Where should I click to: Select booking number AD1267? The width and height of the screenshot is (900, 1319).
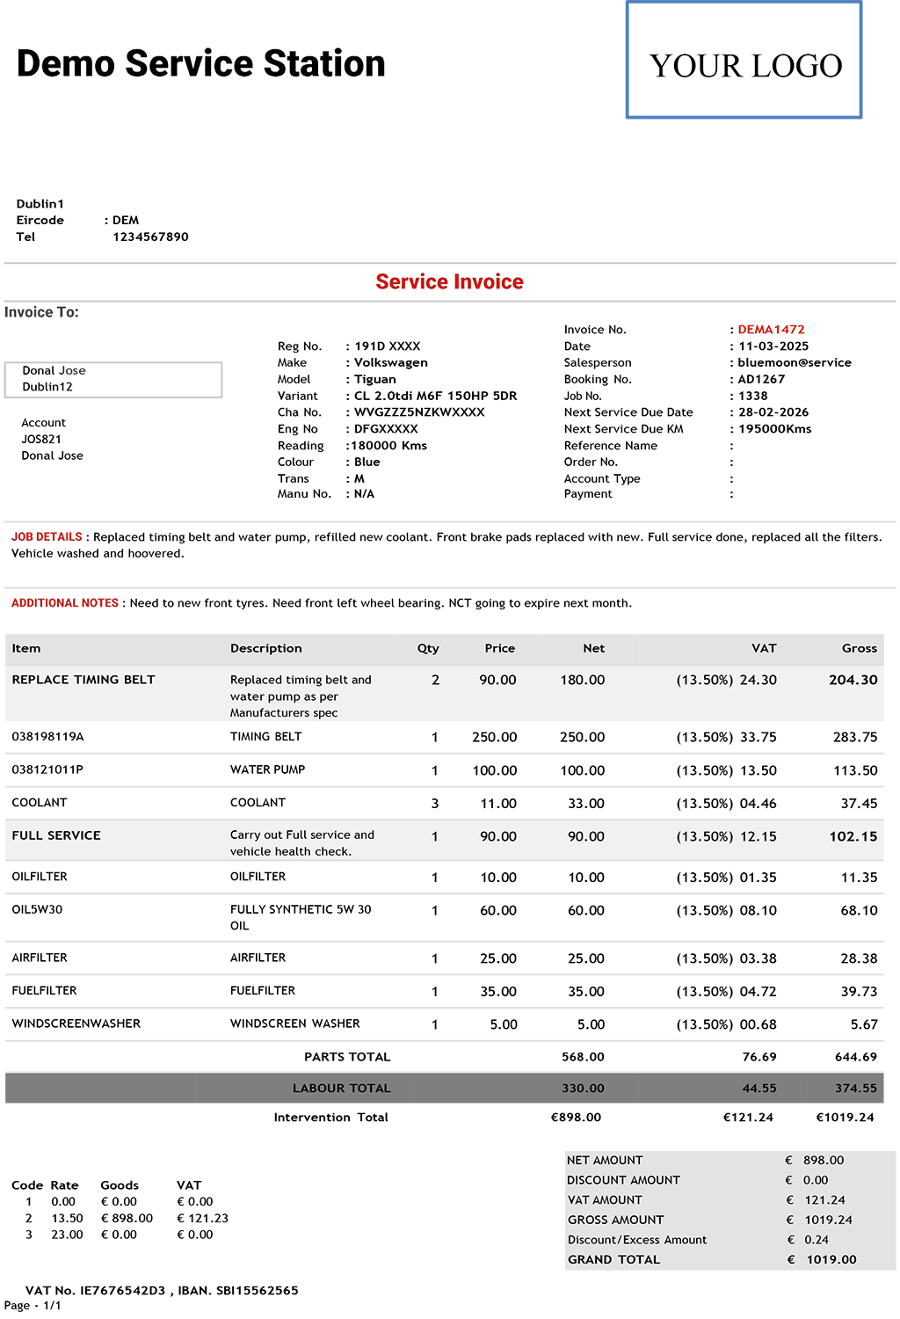point(761,379)
